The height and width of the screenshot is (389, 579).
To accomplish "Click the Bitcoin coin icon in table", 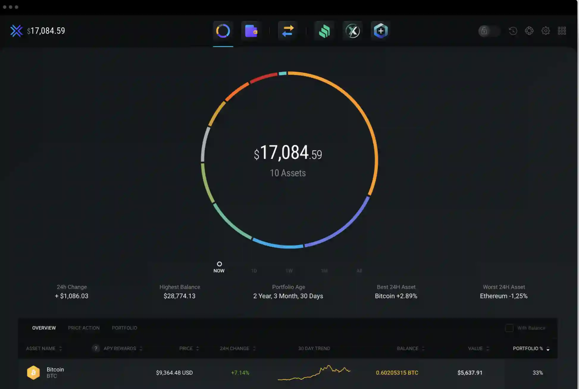I will click(33, 373).
